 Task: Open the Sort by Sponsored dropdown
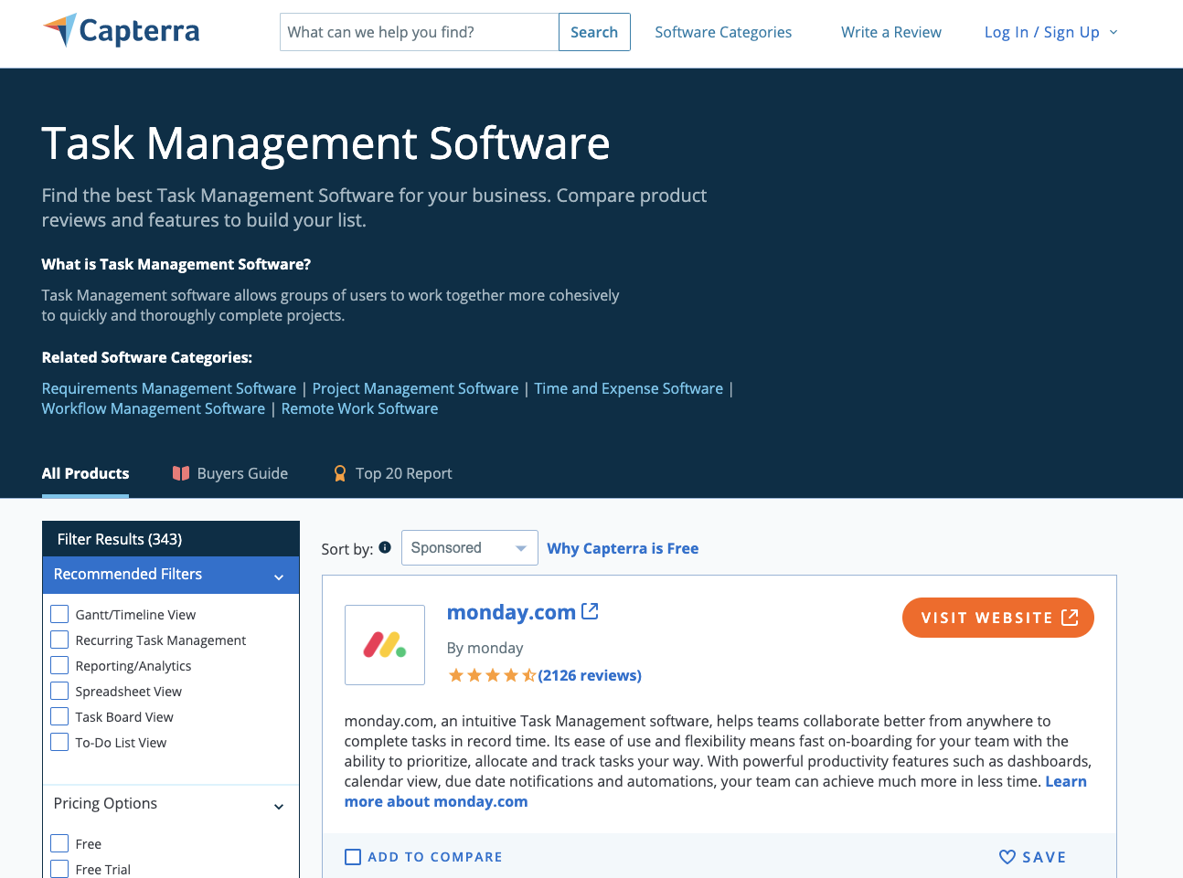469,548
